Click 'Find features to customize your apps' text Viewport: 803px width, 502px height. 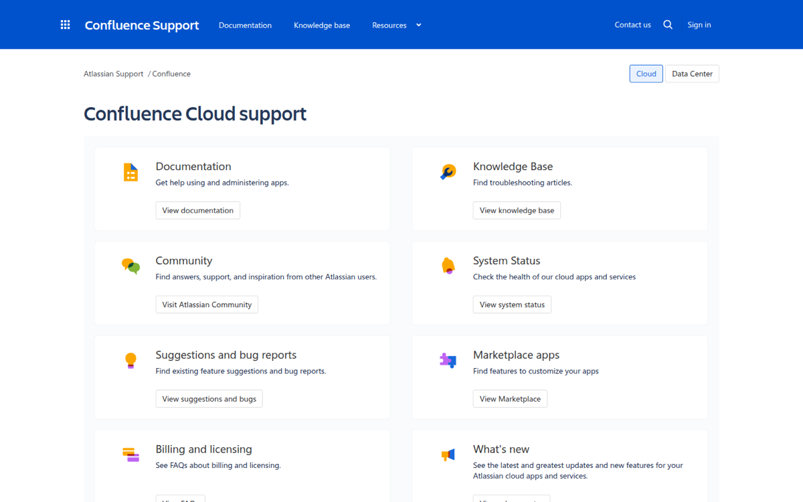tap(536, 371)
